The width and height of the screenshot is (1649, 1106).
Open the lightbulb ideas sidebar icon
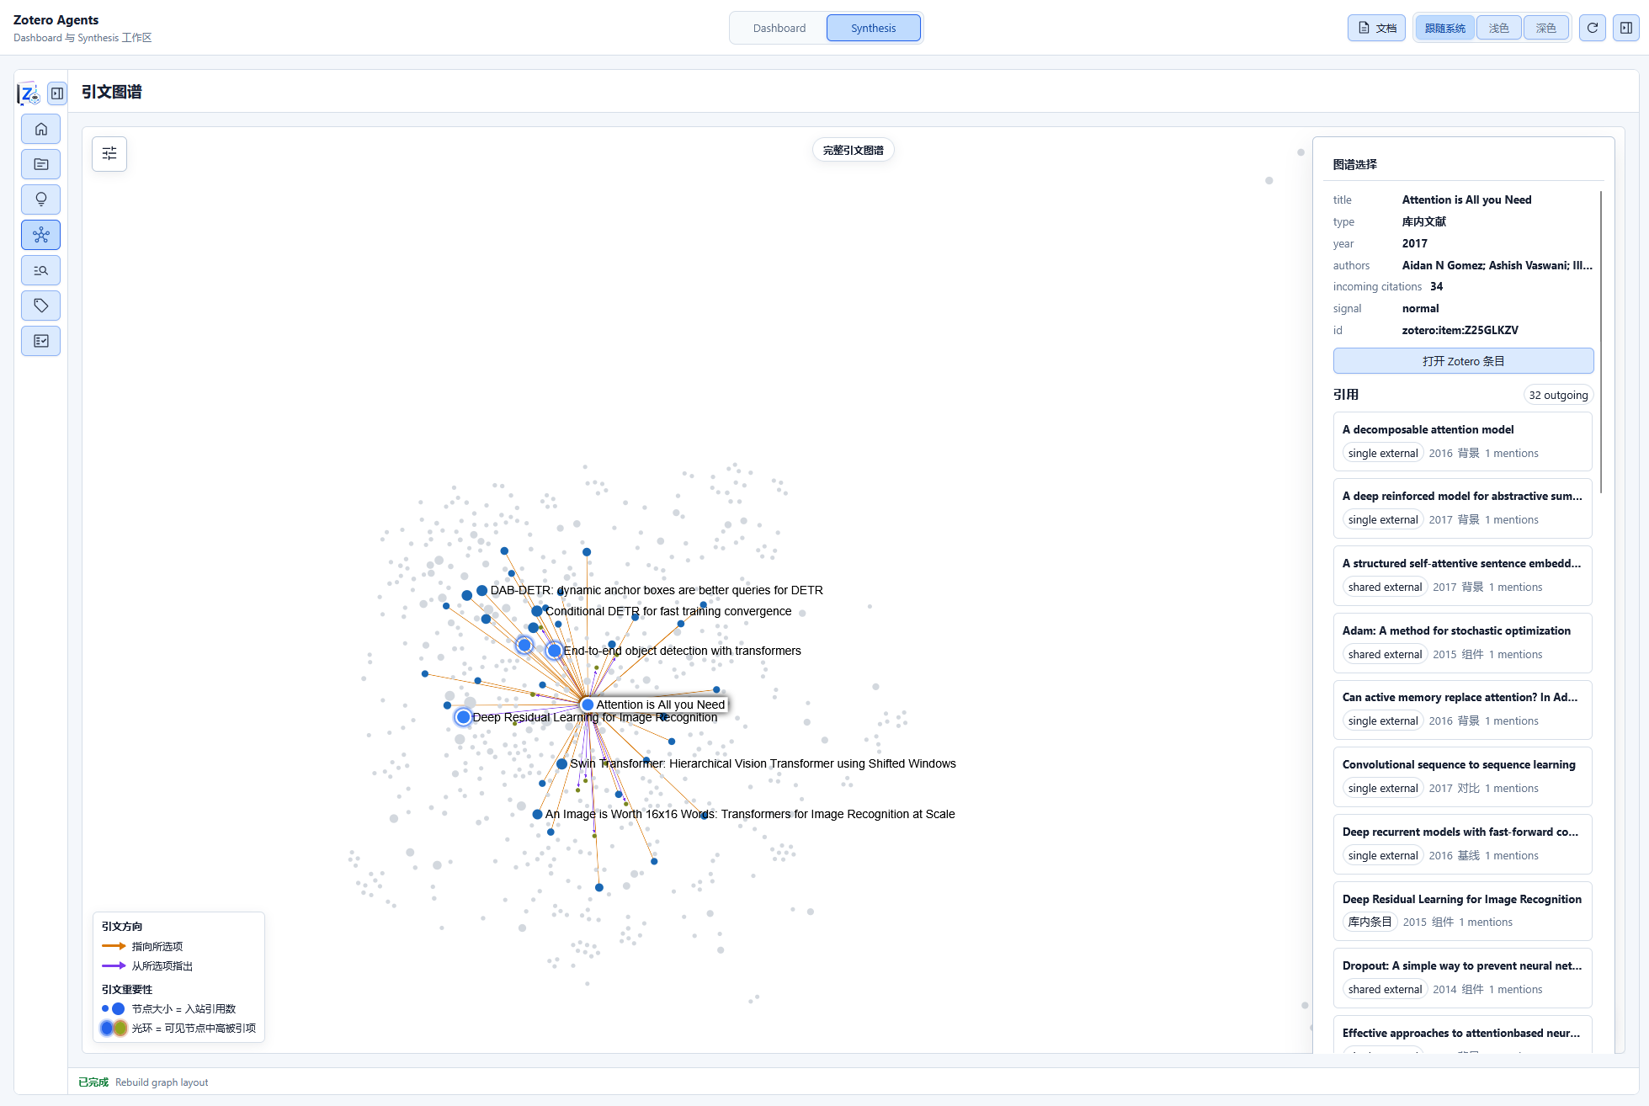pyautogui.click(x=40, y=199)
